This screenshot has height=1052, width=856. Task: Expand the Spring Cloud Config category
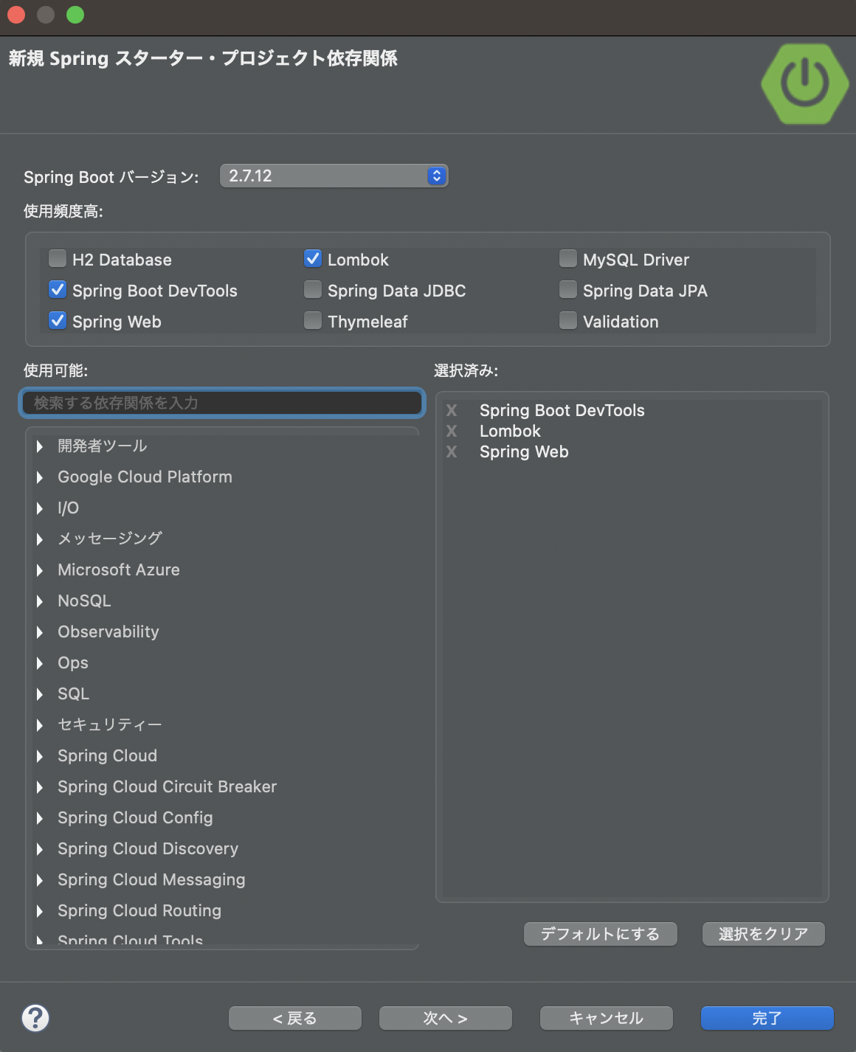[40, 817]
